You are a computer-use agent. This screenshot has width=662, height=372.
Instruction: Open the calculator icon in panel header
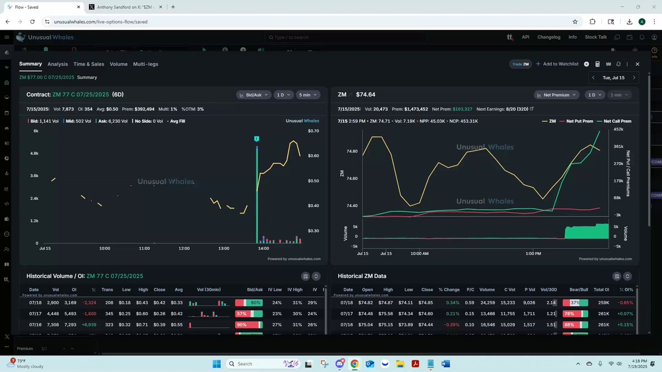pyautogui.click(x=597, y=64)
